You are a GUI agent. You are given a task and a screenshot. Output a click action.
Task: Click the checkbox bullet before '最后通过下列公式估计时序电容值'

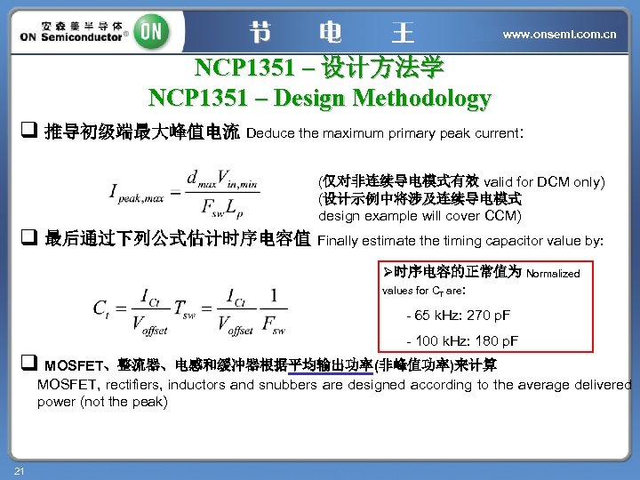29,236
